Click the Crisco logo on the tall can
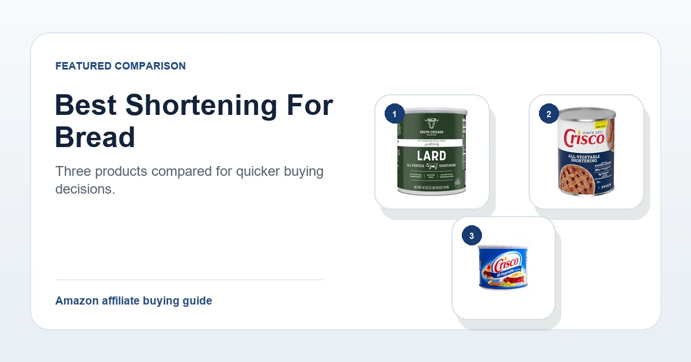The height and width of the screenshot is (362, 691). tap(584, 137)
